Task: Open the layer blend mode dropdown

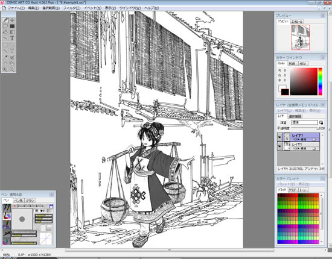Action: (x=304, y=122)
